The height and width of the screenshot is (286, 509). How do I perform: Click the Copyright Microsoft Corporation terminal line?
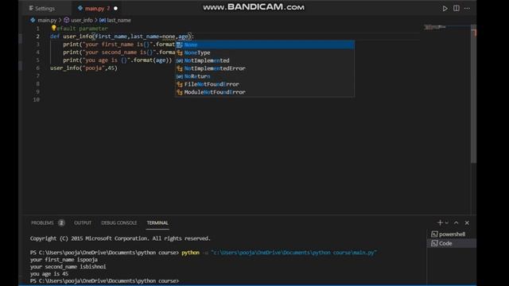[x=120, y=238]
